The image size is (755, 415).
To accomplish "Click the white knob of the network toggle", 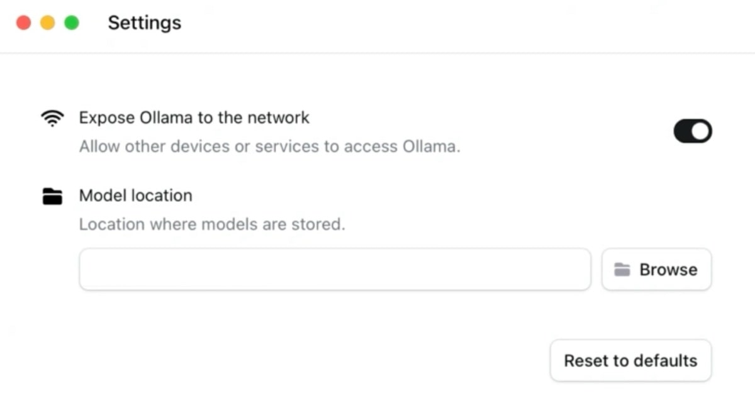I will [701, 131].
